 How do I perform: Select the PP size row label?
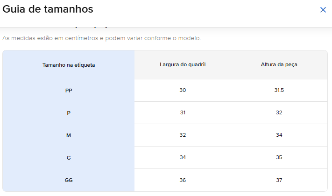click(69, 91)
